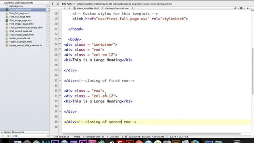254x143 pixels.
Task: Click the first_full_page.css file icon
Action: coord(7,13)
